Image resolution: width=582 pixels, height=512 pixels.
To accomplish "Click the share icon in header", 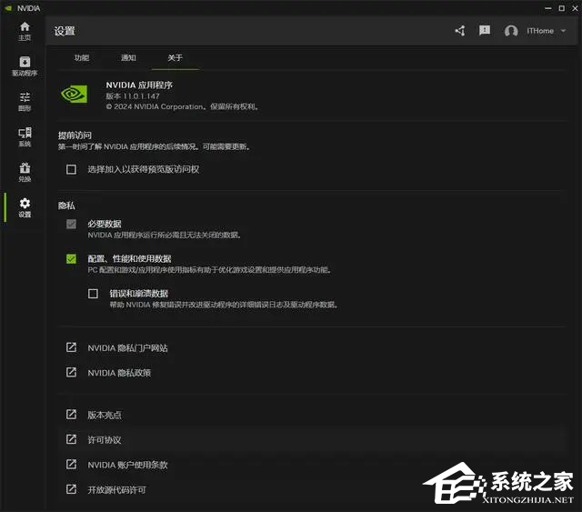I will tap(460, 31).
